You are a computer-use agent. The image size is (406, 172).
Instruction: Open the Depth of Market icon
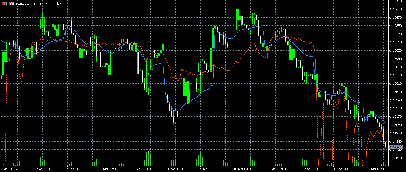[x=5, y=4]
